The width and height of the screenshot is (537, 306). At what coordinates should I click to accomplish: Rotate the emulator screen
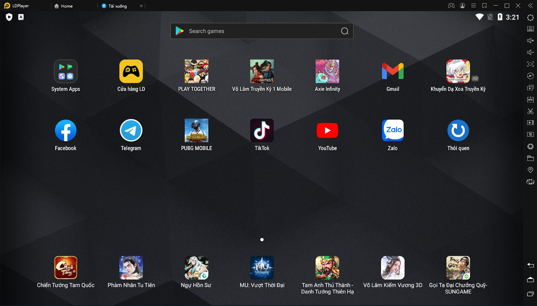(530, 182)
